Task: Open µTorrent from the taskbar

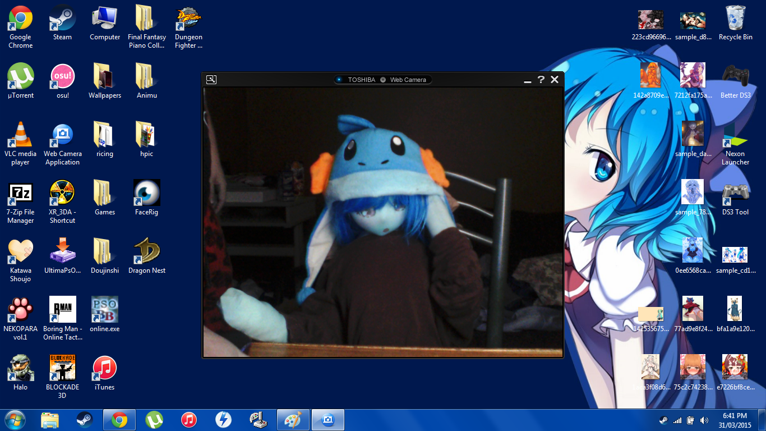Action: coord(154,420)
